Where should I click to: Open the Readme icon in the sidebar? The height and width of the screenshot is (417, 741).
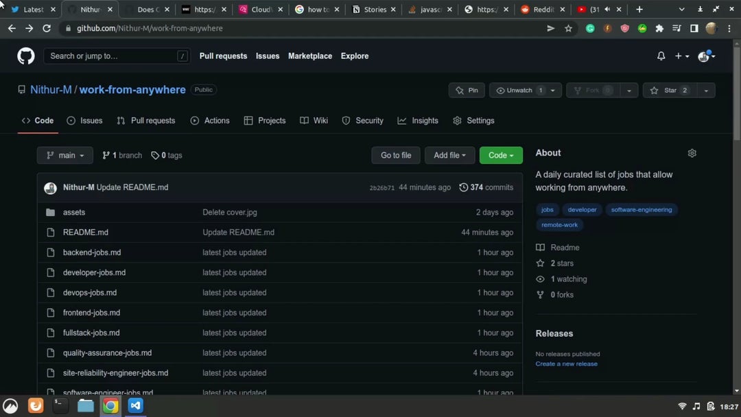point(540,247)
